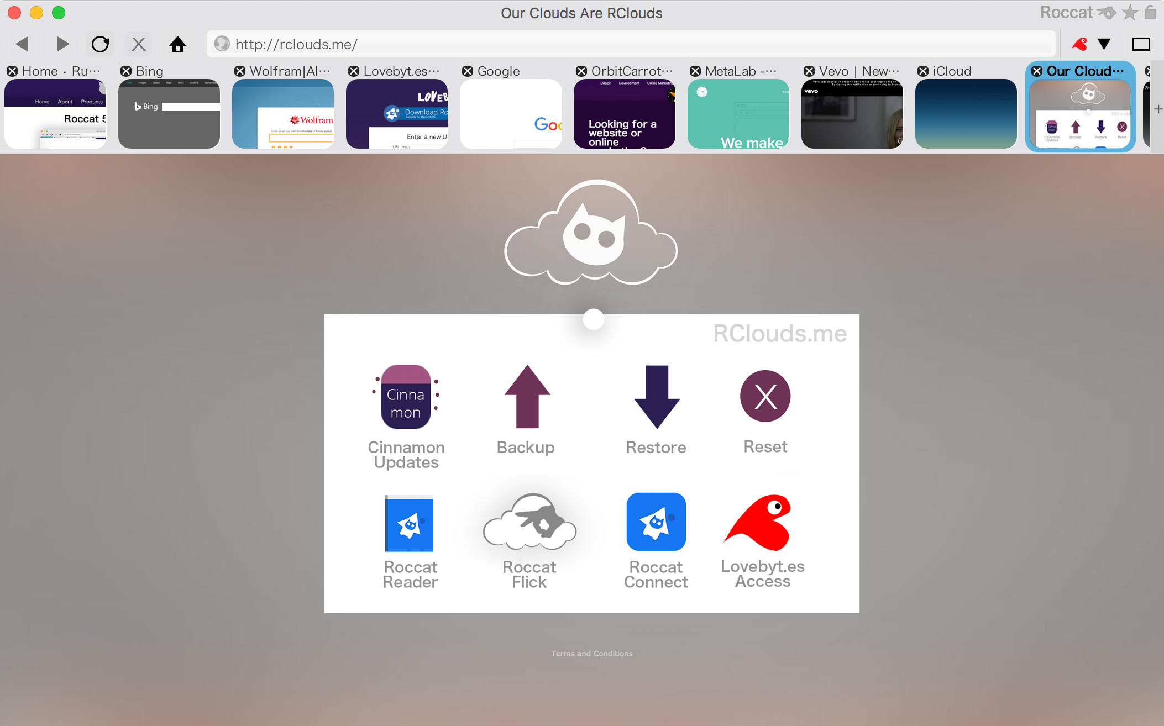
Task: Click the Backup up-arrow icon
Action: (527, 397)
